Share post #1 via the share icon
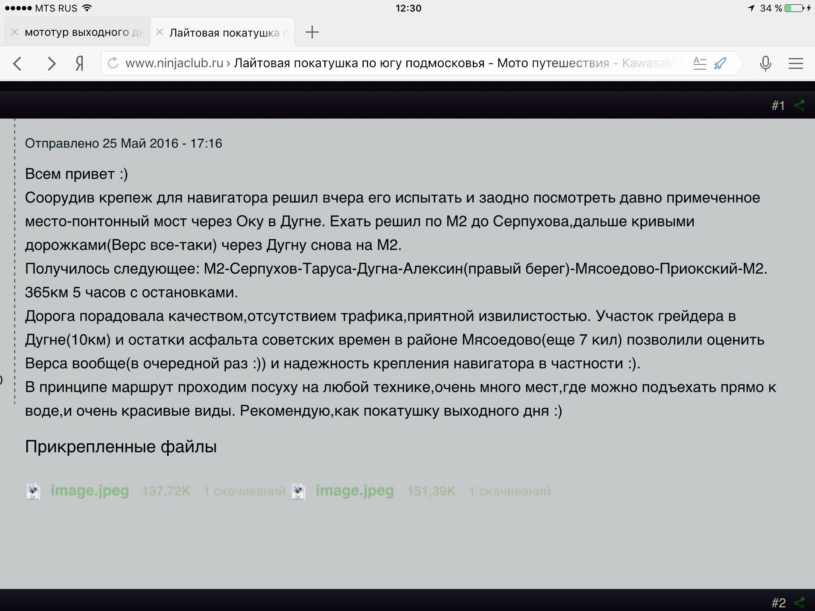 point(799,105)
